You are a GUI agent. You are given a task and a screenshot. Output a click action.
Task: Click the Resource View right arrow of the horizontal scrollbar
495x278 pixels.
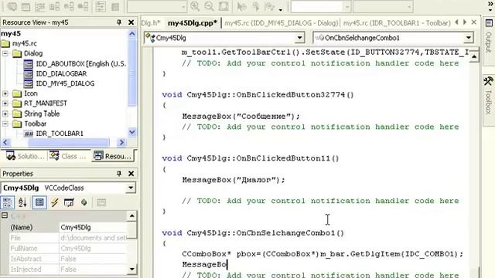pyautogui.click(x=121, y=142)
